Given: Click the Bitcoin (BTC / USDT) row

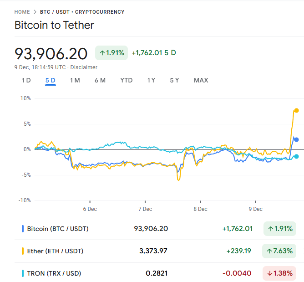Looking at the screenshot, I should [x=58, y=229].
